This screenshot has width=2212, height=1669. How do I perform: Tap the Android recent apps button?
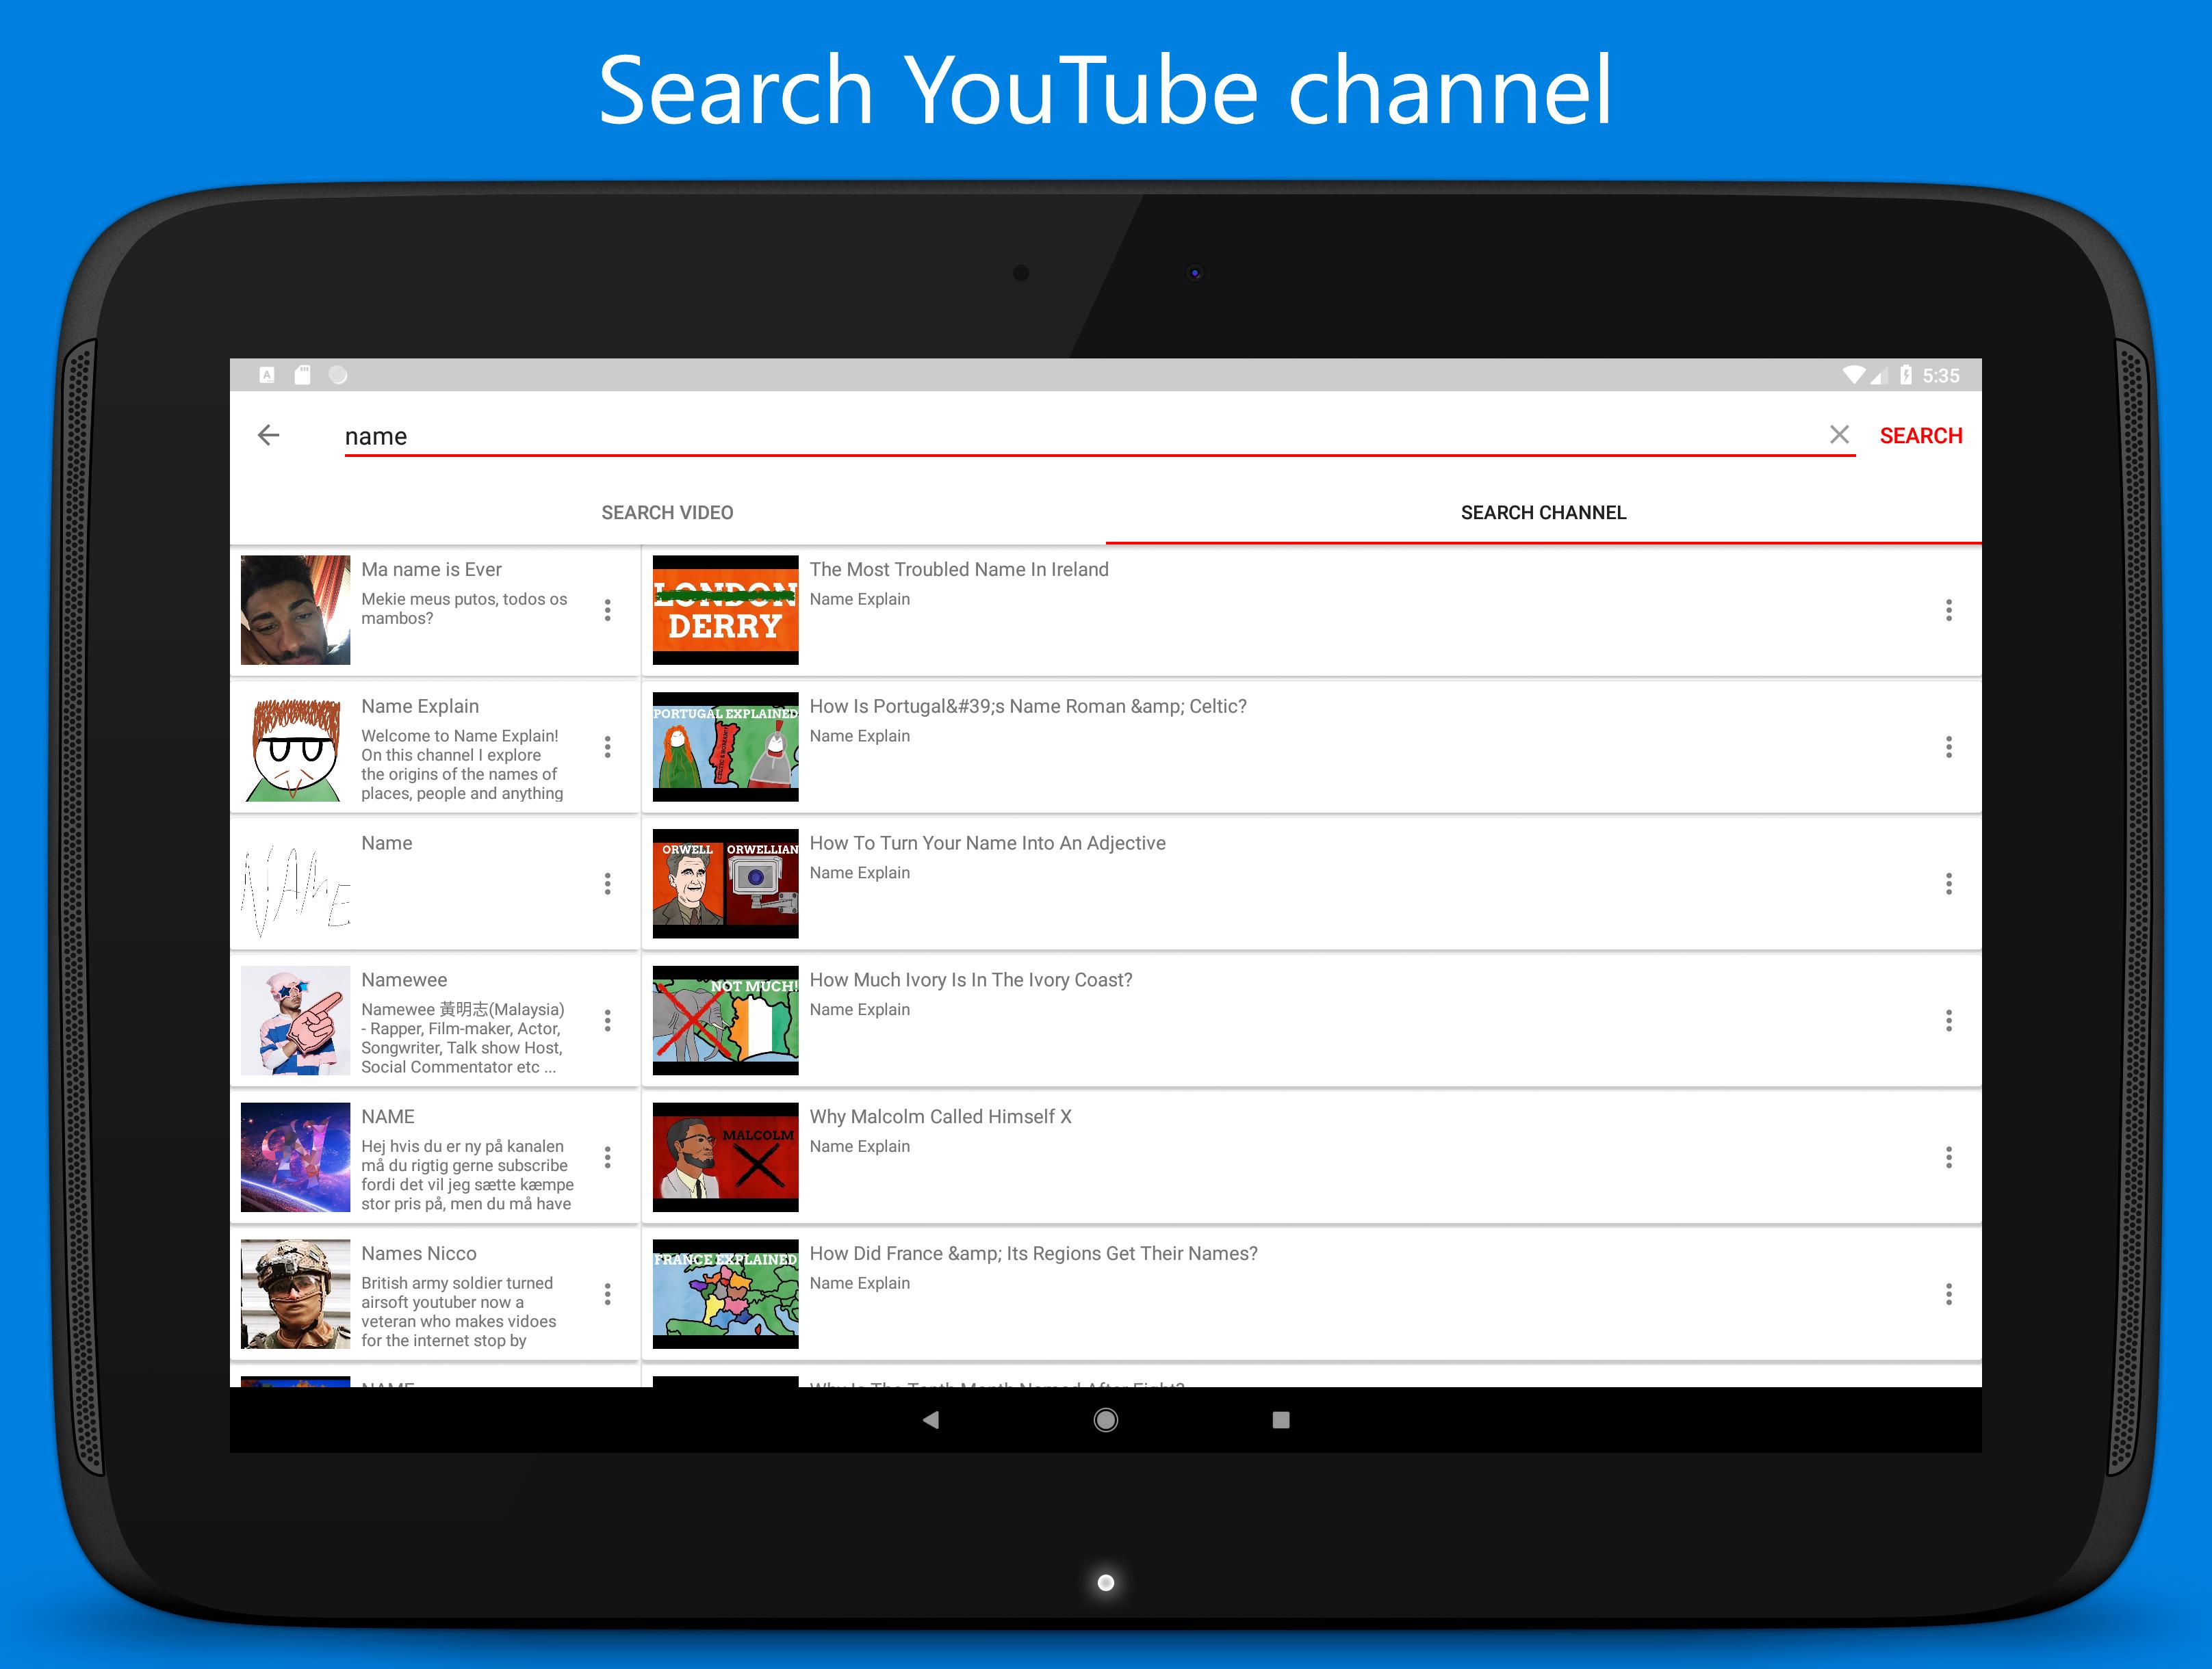coord(1280,1419)
